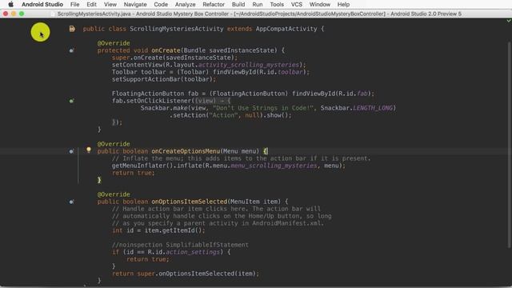Open the Window menu
This screenshot has width=512, height=288.
[x=320, y=4]
